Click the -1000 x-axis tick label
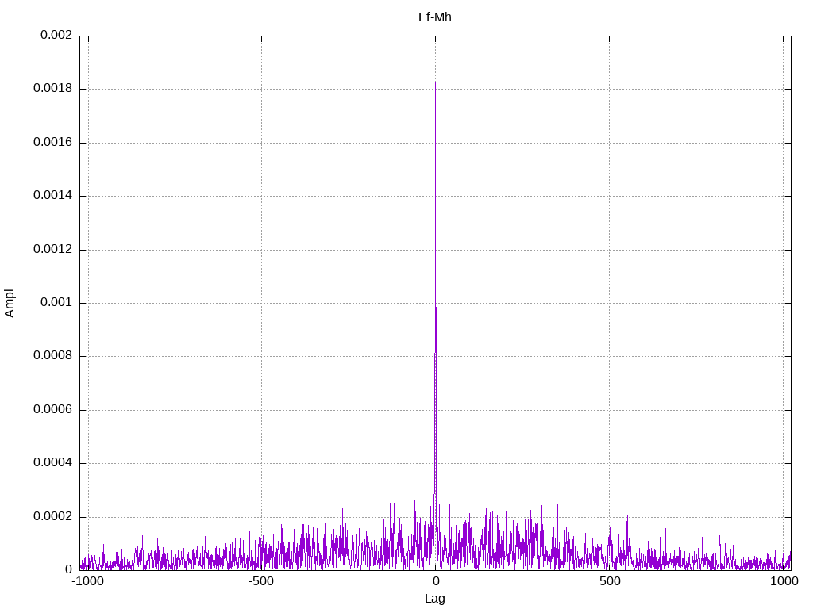This screenshot has height=609, width=813. (87, 581)
